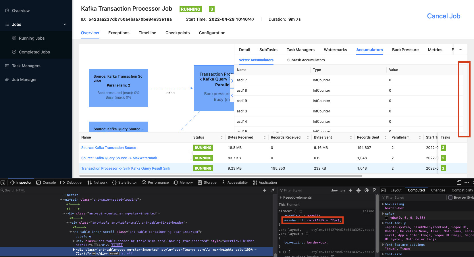
Task: Collapse the nz-spin element node
Action: coord(61,200)
